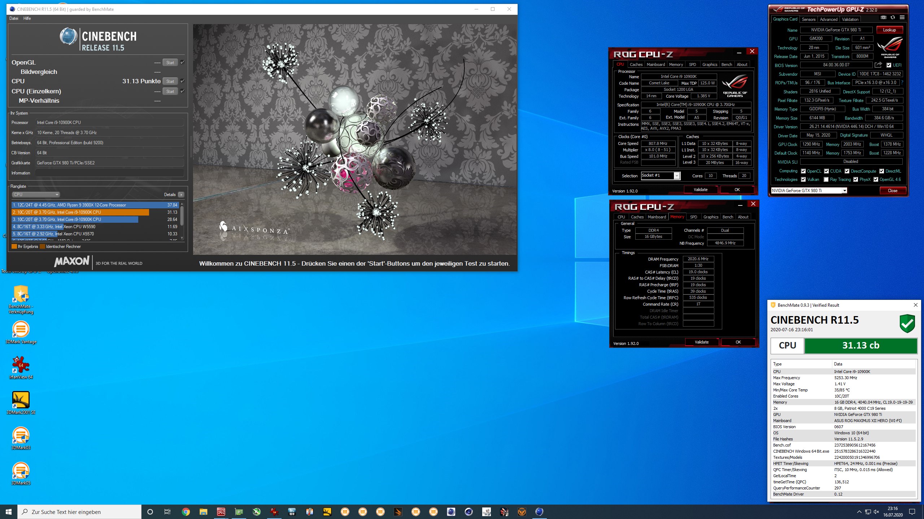Switch to Advanced tab in GPU-Z
The width and height of the screenshot is (924, 519).
pos(828,19)
